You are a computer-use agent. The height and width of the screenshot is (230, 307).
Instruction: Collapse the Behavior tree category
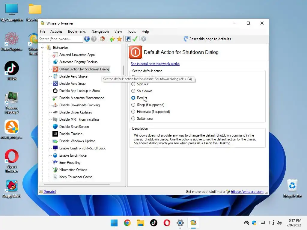(x=42, y=48)
